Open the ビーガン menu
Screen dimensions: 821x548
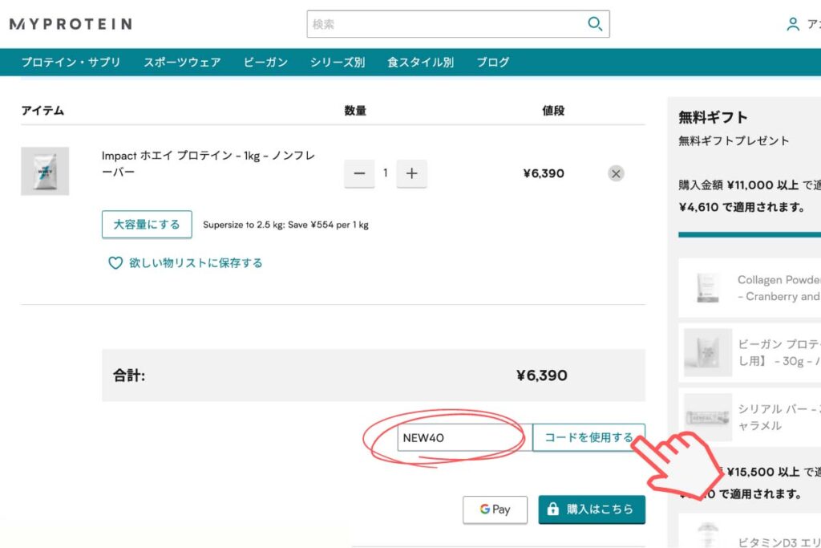coord(265,63)
